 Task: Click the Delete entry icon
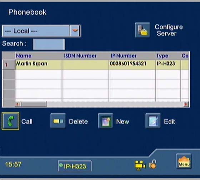tap(58, 121)
